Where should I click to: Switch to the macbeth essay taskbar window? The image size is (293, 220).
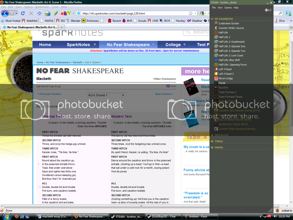pos(53,217)
